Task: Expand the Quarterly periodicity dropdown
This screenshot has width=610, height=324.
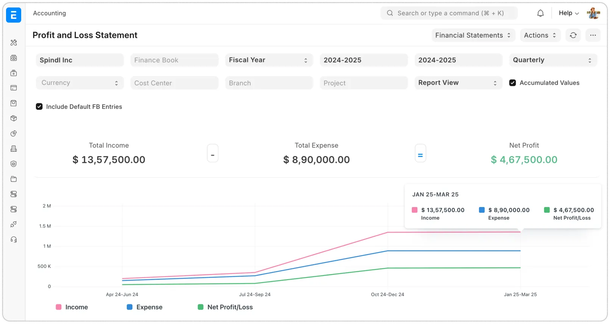Action: [x=552, y=60]
